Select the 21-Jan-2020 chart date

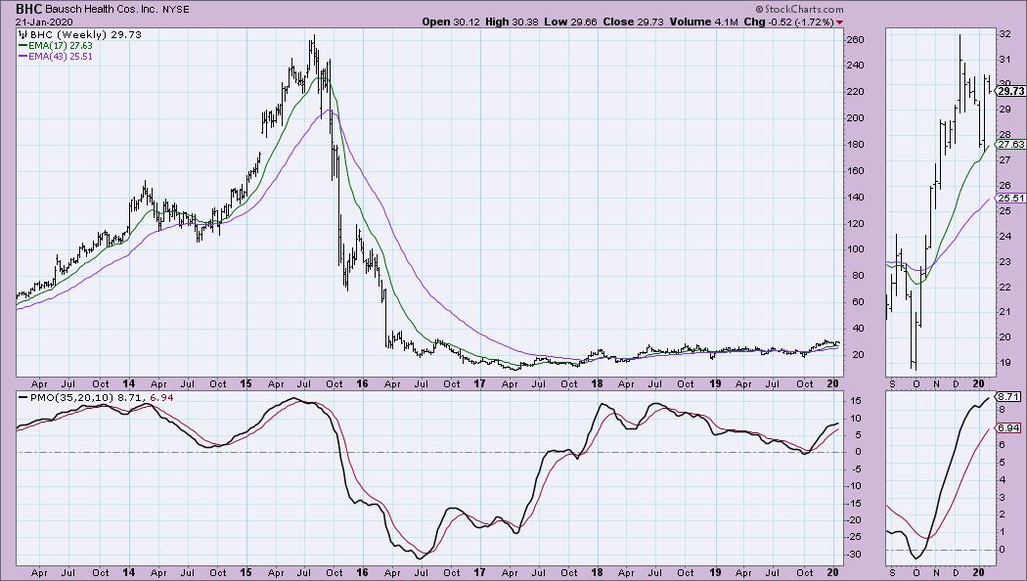point(45,22)
